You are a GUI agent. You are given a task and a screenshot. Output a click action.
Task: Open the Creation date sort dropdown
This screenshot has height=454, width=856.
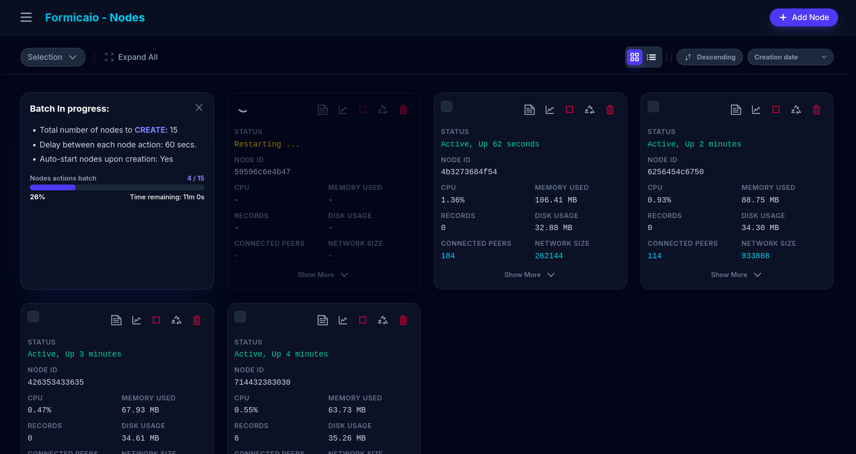790,57
